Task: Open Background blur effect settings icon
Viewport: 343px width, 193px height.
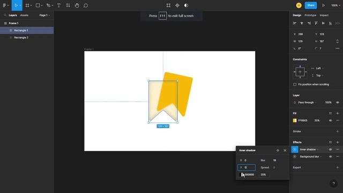Action: [x=295, y=157]
